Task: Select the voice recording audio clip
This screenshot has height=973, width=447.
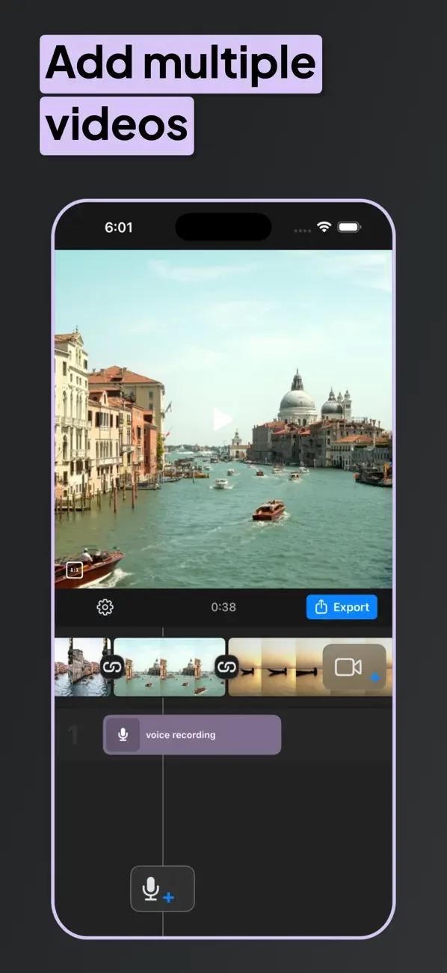Action: [x=192, y=735]
